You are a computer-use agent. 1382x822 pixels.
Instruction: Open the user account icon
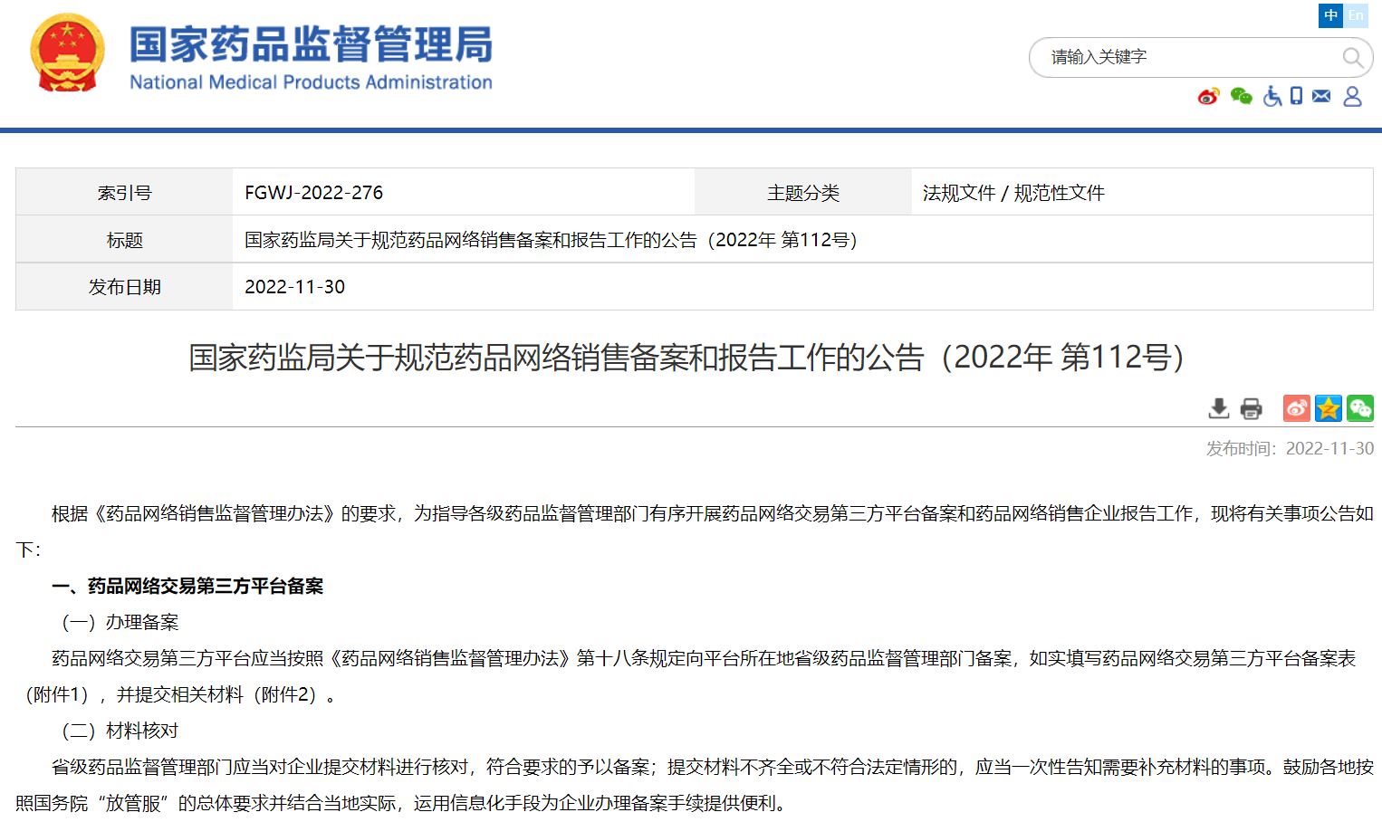coord(1352,96)
